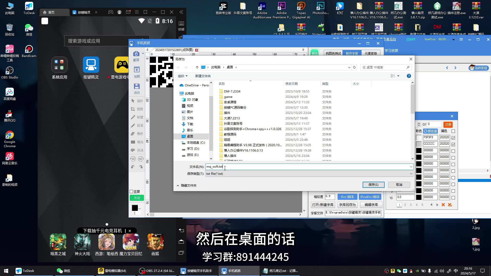Screen dimensions: 491x276
Task: Select the 截屏 screenshot capture icon
Action: [x=137, y=54]
